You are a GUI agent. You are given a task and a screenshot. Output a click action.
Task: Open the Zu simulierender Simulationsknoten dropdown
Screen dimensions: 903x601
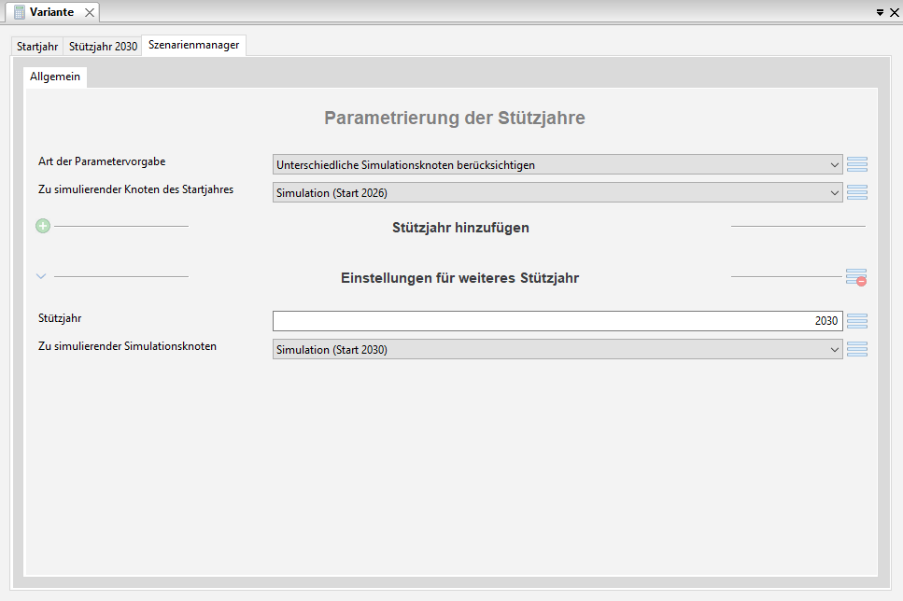click(x=557, y=349)
